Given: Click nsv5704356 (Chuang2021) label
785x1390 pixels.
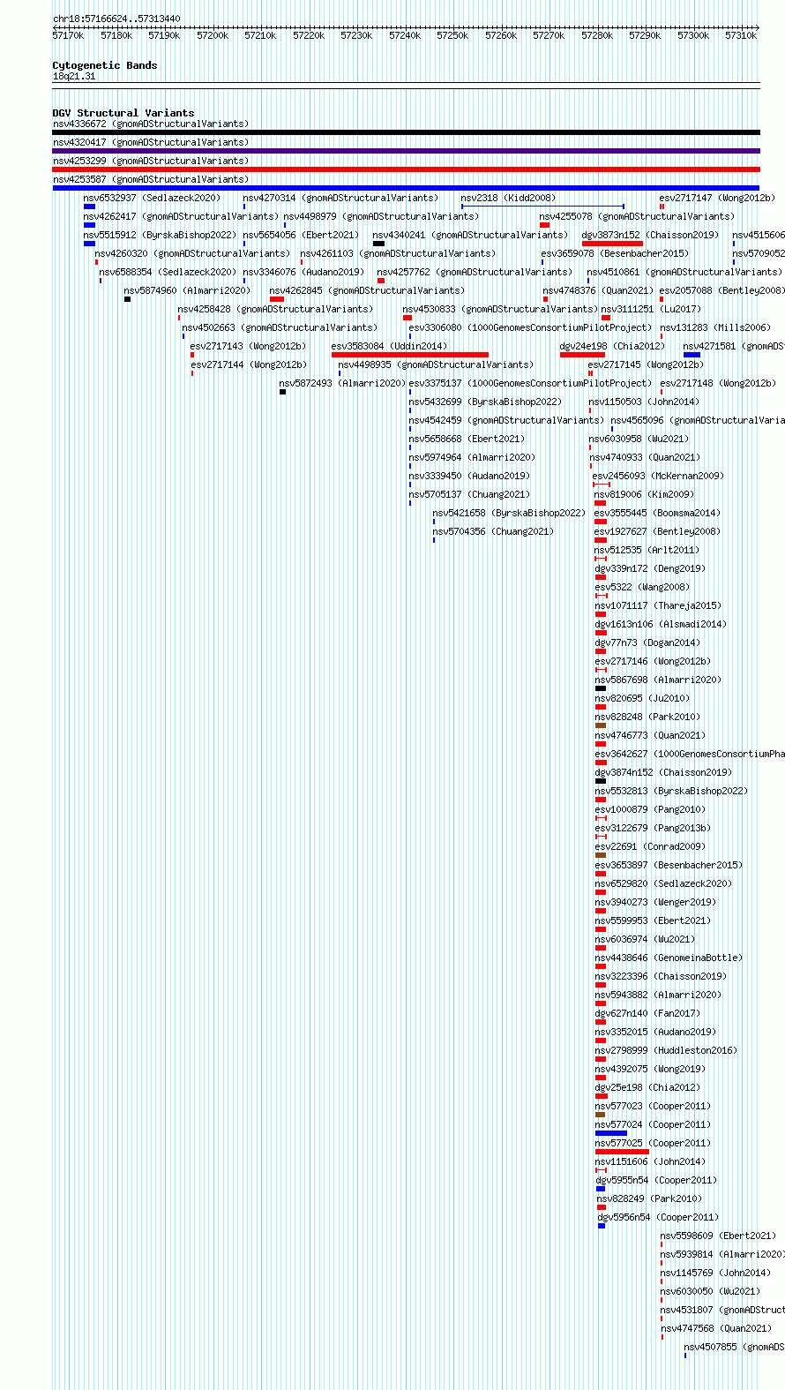Looking at the screenshot, I should 493,531.
